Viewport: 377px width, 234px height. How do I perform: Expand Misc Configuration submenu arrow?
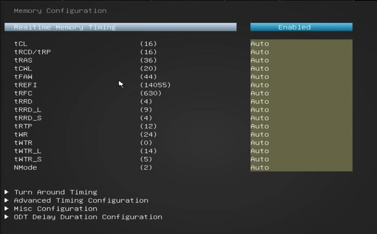pyautogui.click(x=7, y=209)
